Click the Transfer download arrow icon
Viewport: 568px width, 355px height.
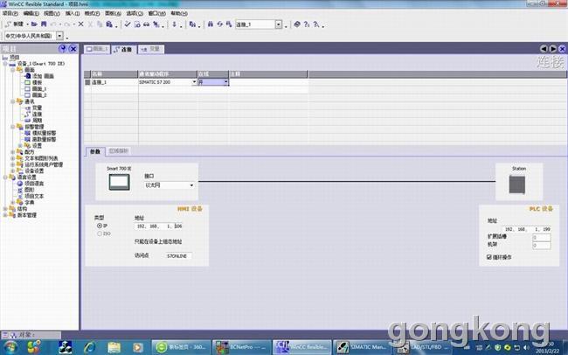coord(174,24)
